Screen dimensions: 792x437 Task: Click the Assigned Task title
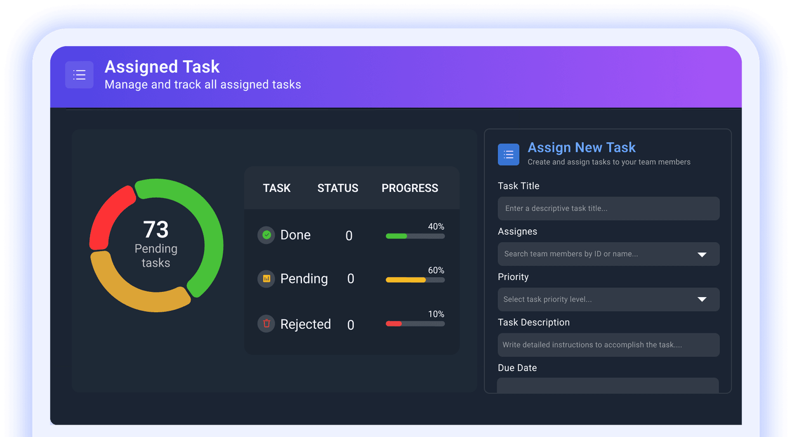(162, 66)
